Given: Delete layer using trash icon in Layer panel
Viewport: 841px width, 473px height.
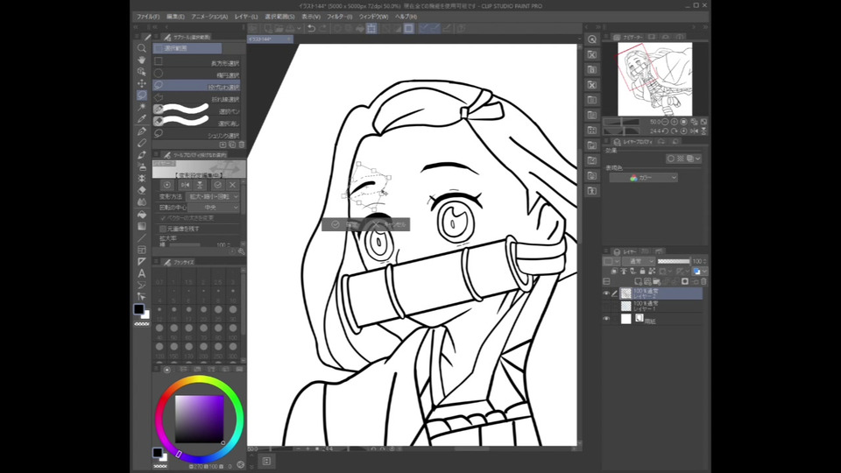Looking at the screenshot, I should pyautogui.click(x=703, y=281).
